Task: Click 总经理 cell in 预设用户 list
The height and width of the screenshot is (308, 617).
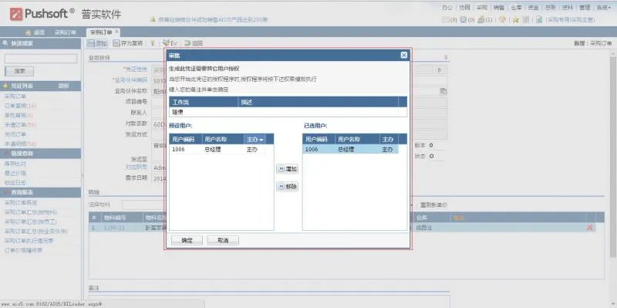Action: (213, 149)
